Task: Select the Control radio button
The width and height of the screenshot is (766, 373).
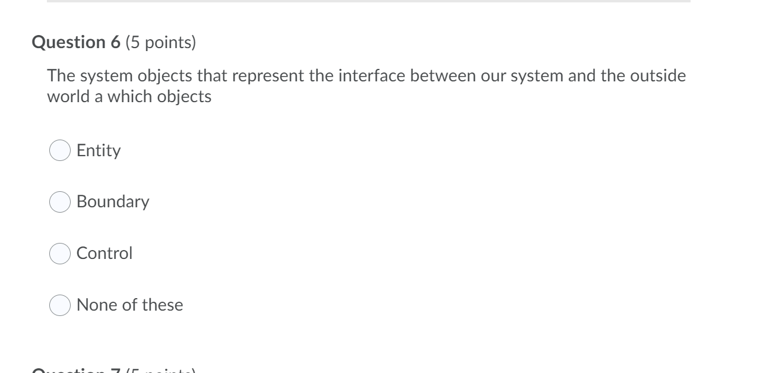Action: [59, 254]
